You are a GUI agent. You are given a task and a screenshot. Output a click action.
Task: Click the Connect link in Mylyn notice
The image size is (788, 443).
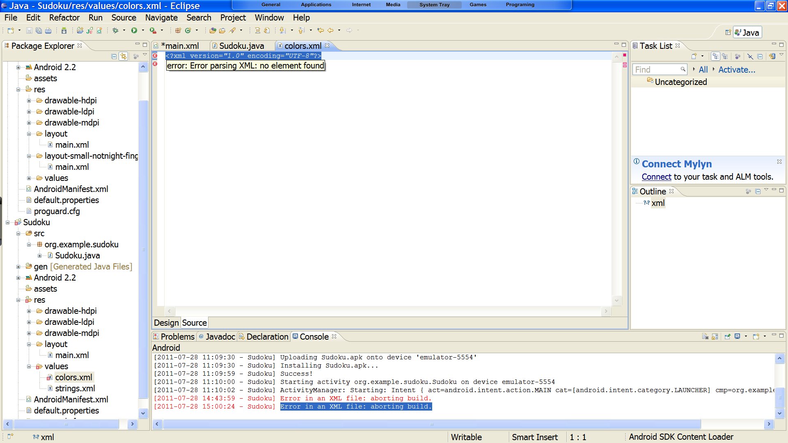coord(656,177)
